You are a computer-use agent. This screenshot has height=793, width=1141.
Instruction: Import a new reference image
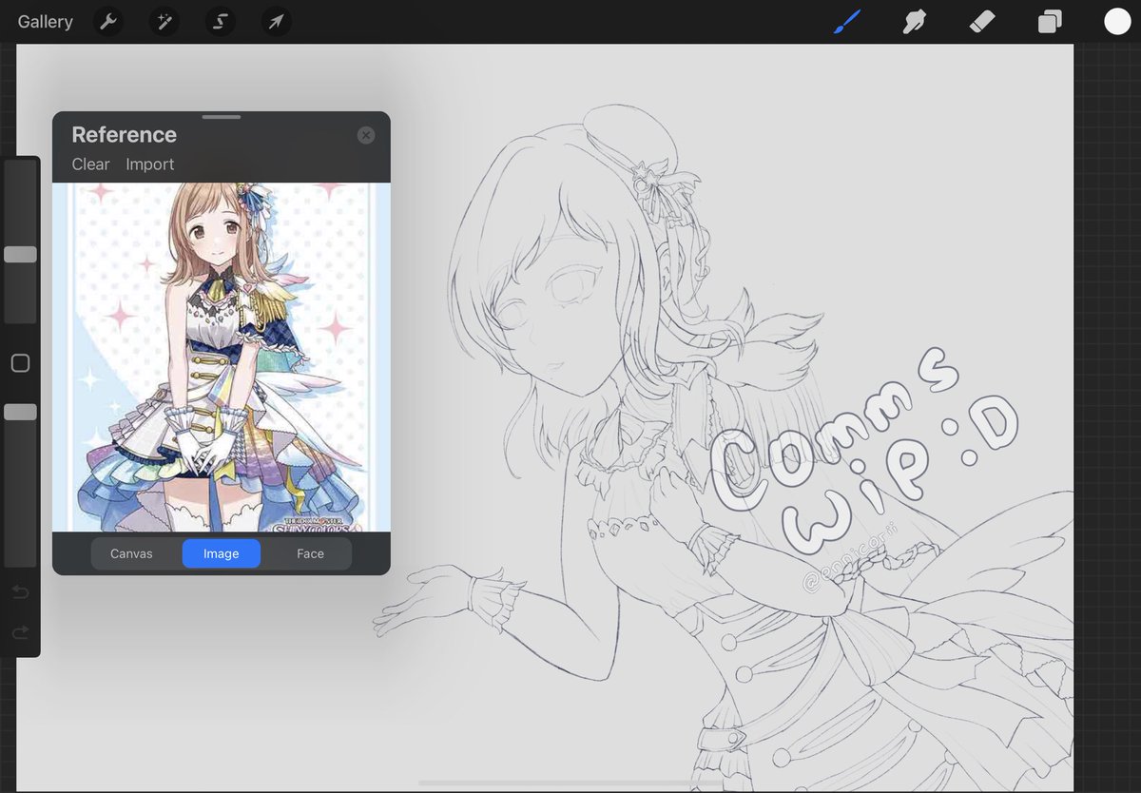150,164
